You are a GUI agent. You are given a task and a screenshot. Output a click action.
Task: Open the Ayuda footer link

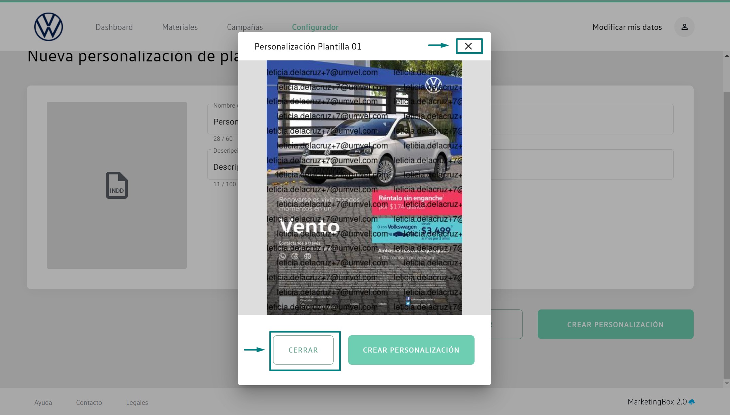coord(43,402)
